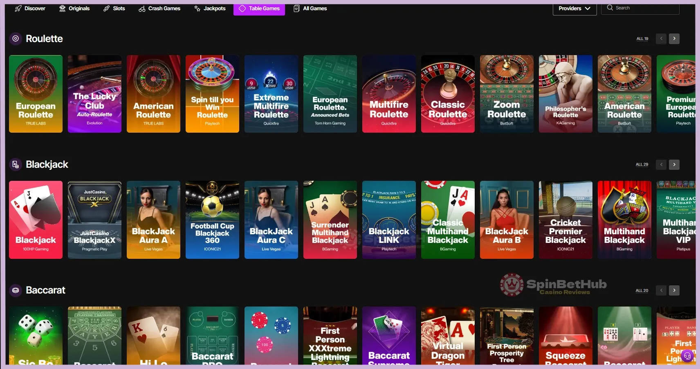
Task: Launch First Person XXXtreme Lightning Baccarat
Action: 330,336
